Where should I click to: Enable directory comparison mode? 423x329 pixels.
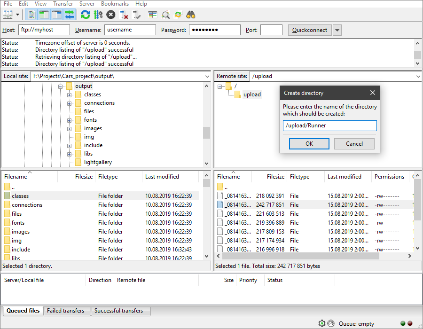[152, 15]
